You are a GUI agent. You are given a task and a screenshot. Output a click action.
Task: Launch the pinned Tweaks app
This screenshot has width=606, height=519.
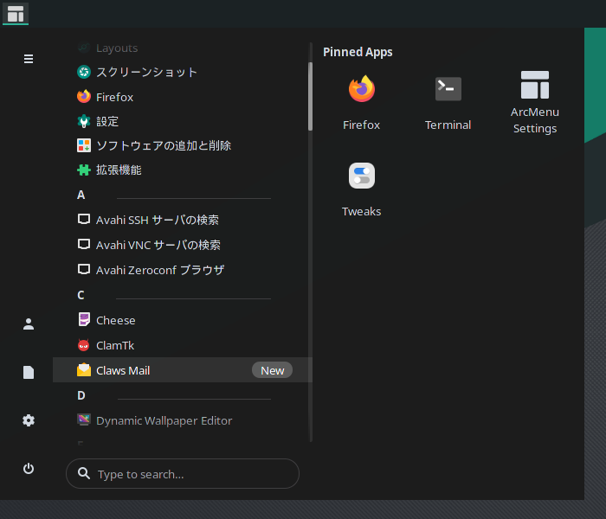point(361,189)
